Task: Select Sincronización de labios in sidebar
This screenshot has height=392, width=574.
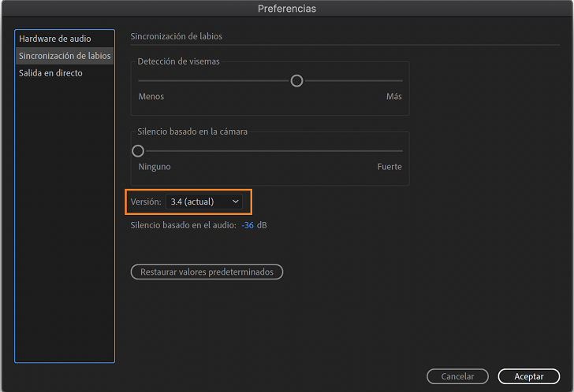Action: [65, 56]
